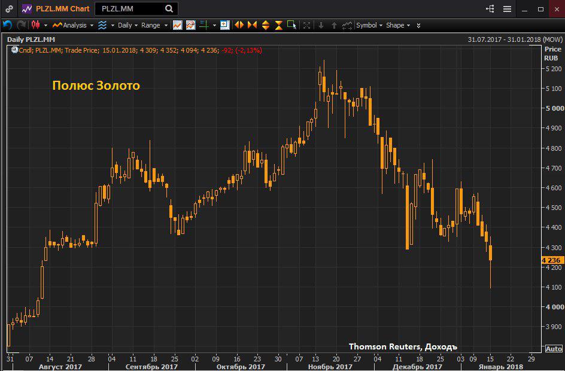Click the 4 000 price axis label

tap(554, 307)
